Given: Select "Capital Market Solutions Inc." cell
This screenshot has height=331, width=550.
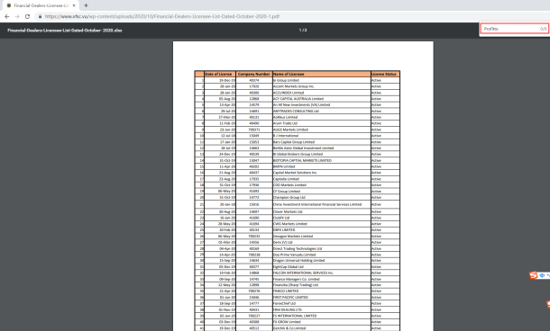Looking at the screenshot, I should tap(322, 173).
